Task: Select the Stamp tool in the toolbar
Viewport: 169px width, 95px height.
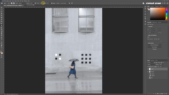Action: (2, 25)
